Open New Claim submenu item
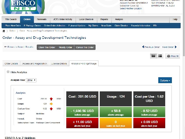 (106, 25)
